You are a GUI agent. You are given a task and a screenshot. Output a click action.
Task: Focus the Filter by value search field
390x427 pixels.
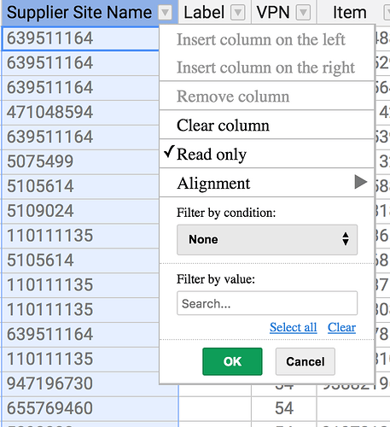click(x=267, y=303)
